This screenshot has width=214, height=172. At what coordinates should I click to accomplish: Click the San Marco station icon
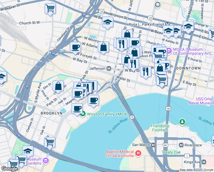coord(153,145)
